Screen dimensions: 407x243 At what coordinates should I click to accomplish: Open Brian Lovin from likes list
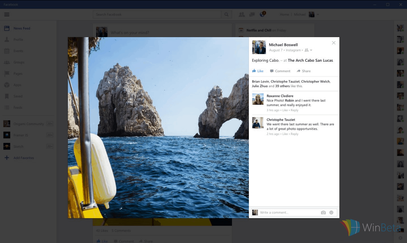click(x=260, y=82)
